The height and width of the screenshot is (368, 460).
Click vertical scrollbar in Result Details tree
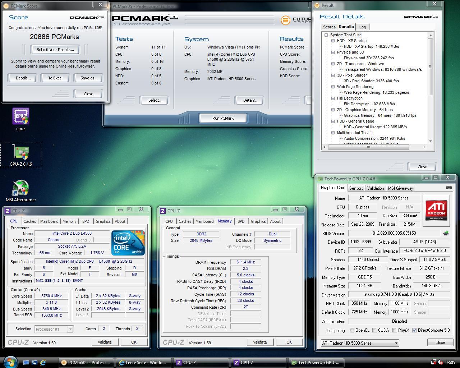[431, 66]
